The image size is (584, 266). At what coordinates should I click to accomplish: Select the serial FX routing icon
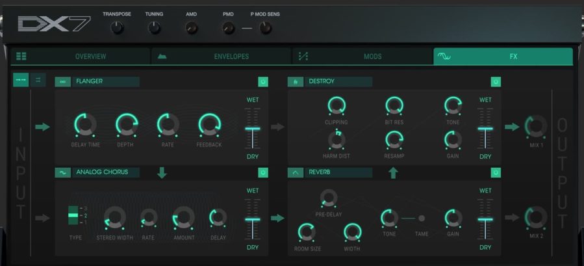pyautogui.click(x=21, y=80)
